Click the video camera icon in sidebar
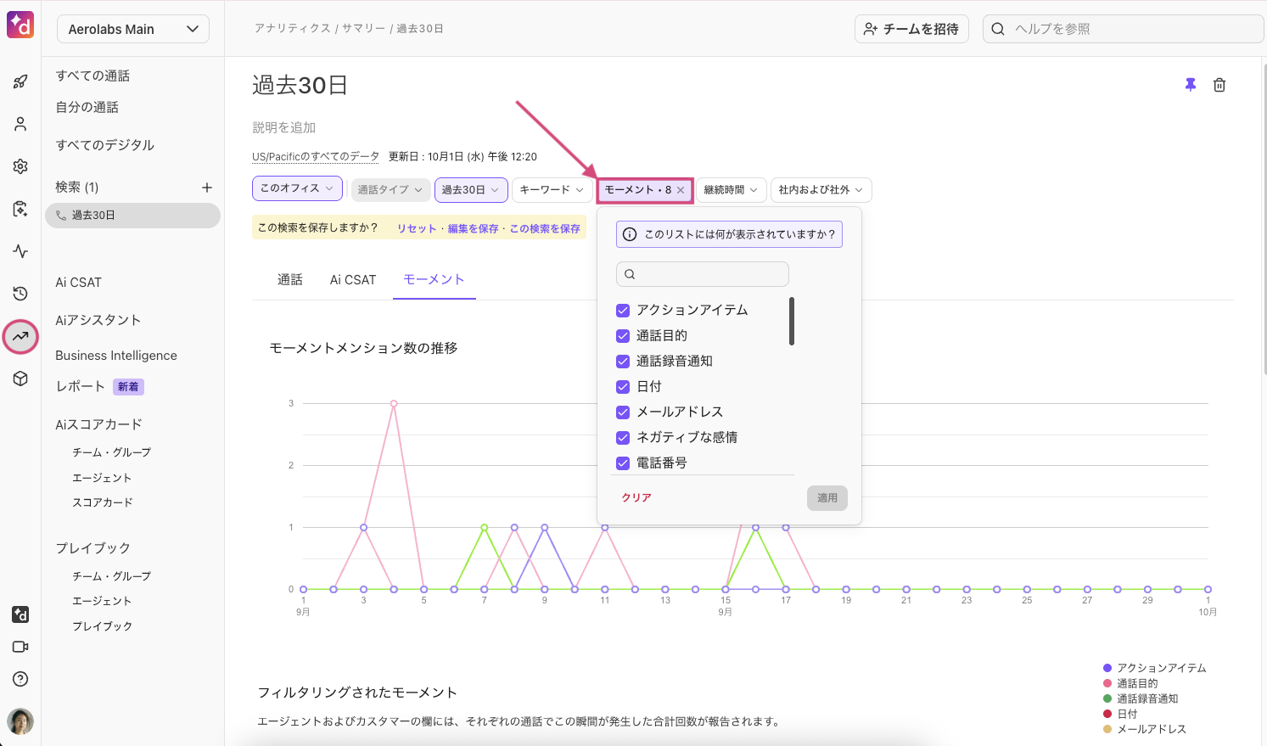 tap(20, 647)
